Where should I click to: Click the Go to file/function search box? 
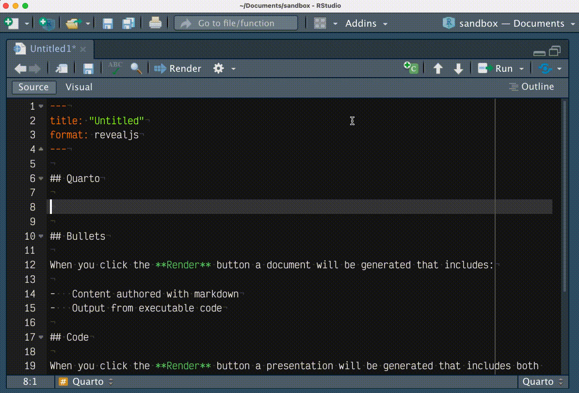tap(236, 23)
